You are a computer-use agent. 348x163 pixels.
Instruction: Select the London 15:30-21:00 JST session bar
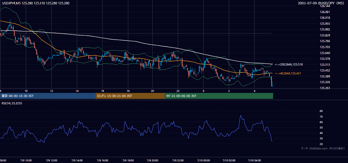tap(130, 96)
